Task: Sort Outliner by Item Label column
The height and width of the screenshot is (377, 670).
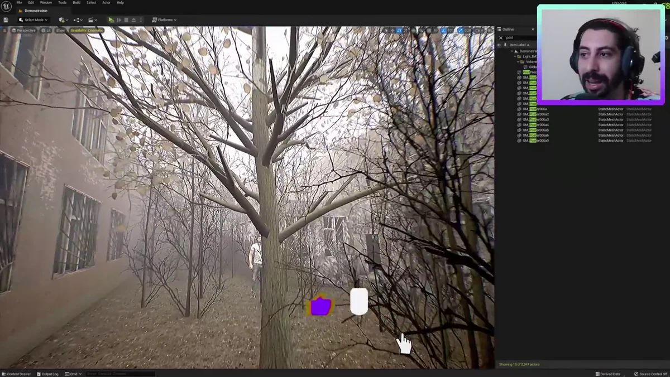Action: click(519, 45)
